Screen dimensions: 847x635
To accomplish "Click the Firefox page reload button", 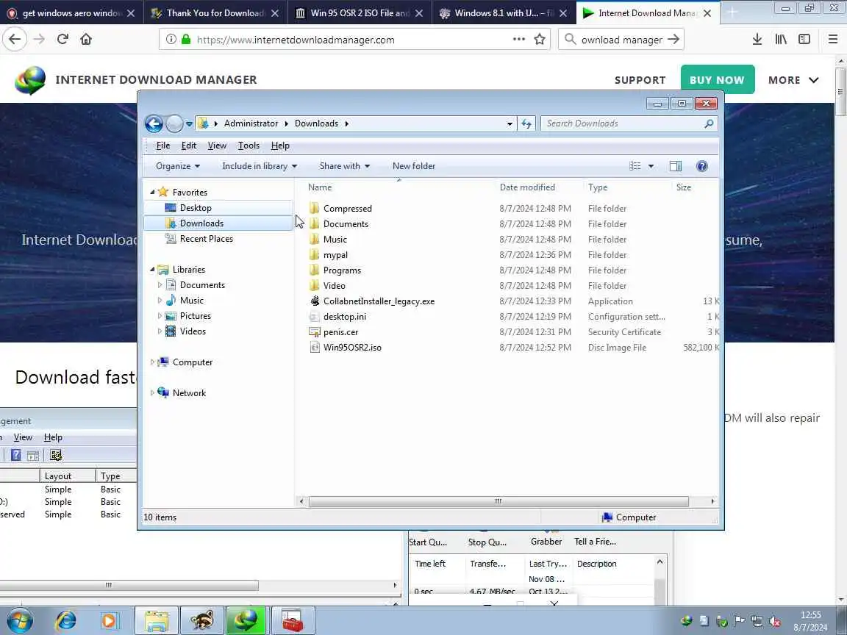I will pos(62,39).
